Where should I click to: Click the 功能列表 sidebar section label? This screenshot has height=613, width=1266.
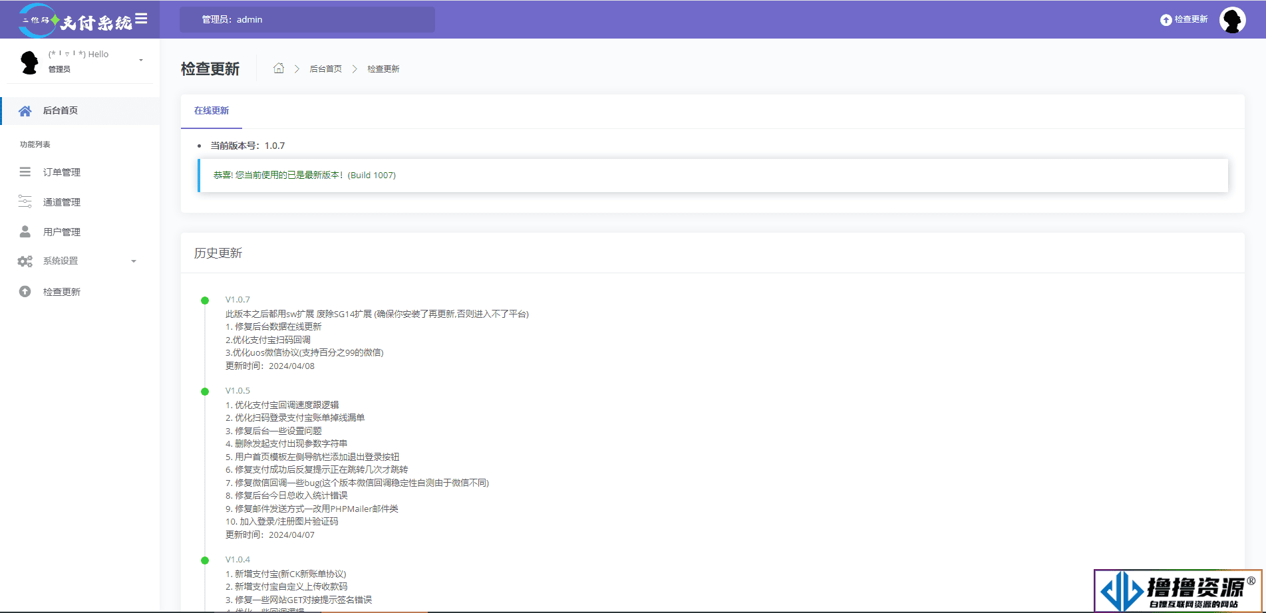point(35,144)
